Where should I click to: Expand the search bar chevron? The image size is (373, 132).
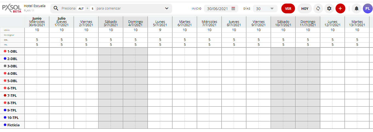tap(167, 8)
